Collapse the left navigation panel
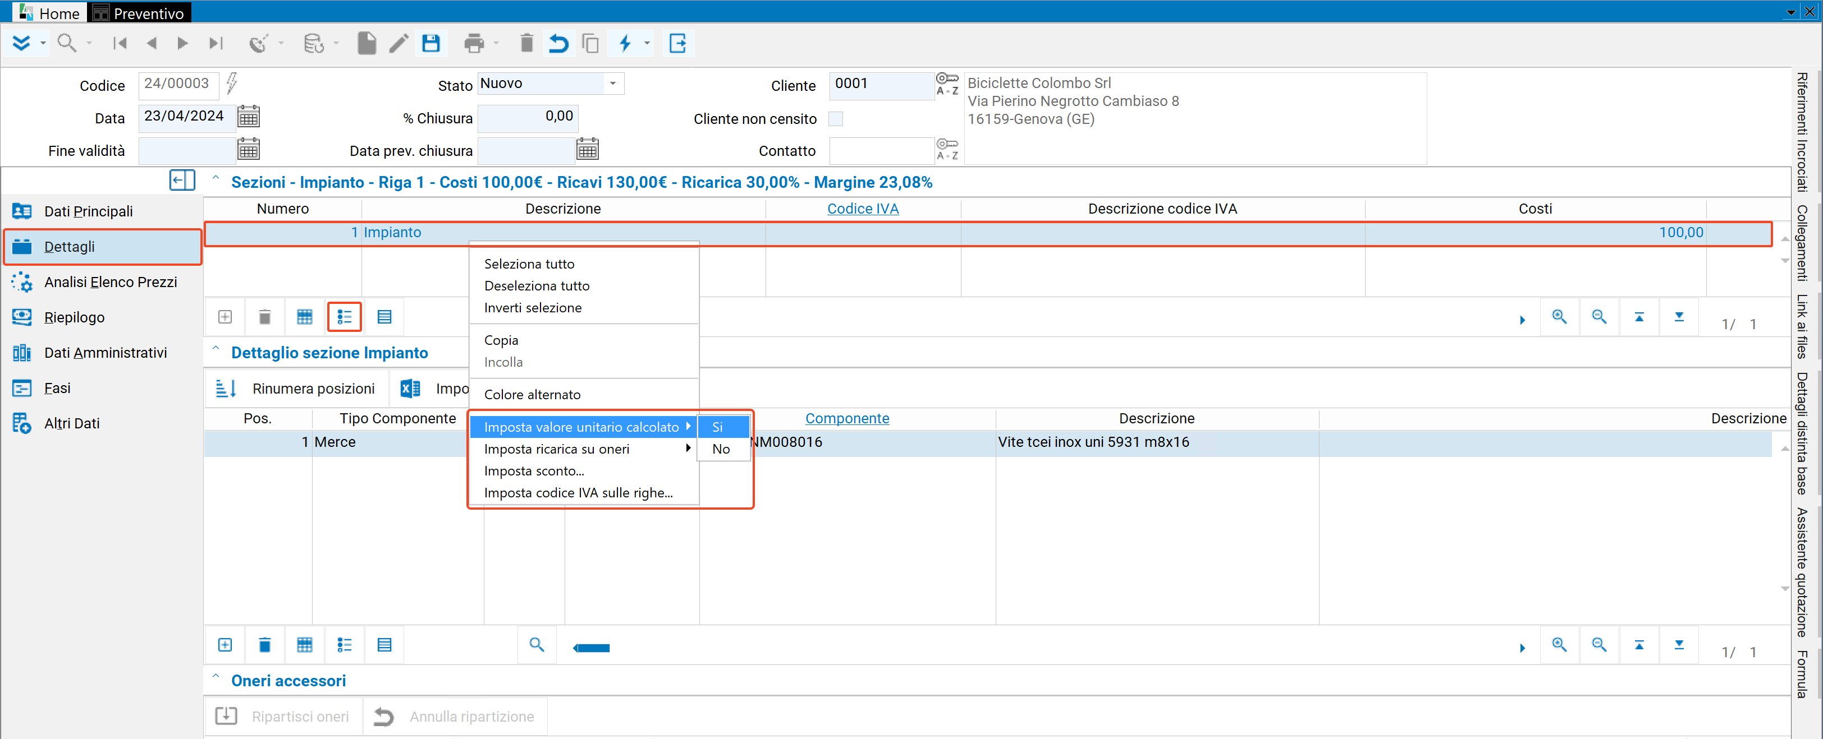The height and width of the screenshot is (739, 1823). 182,179
